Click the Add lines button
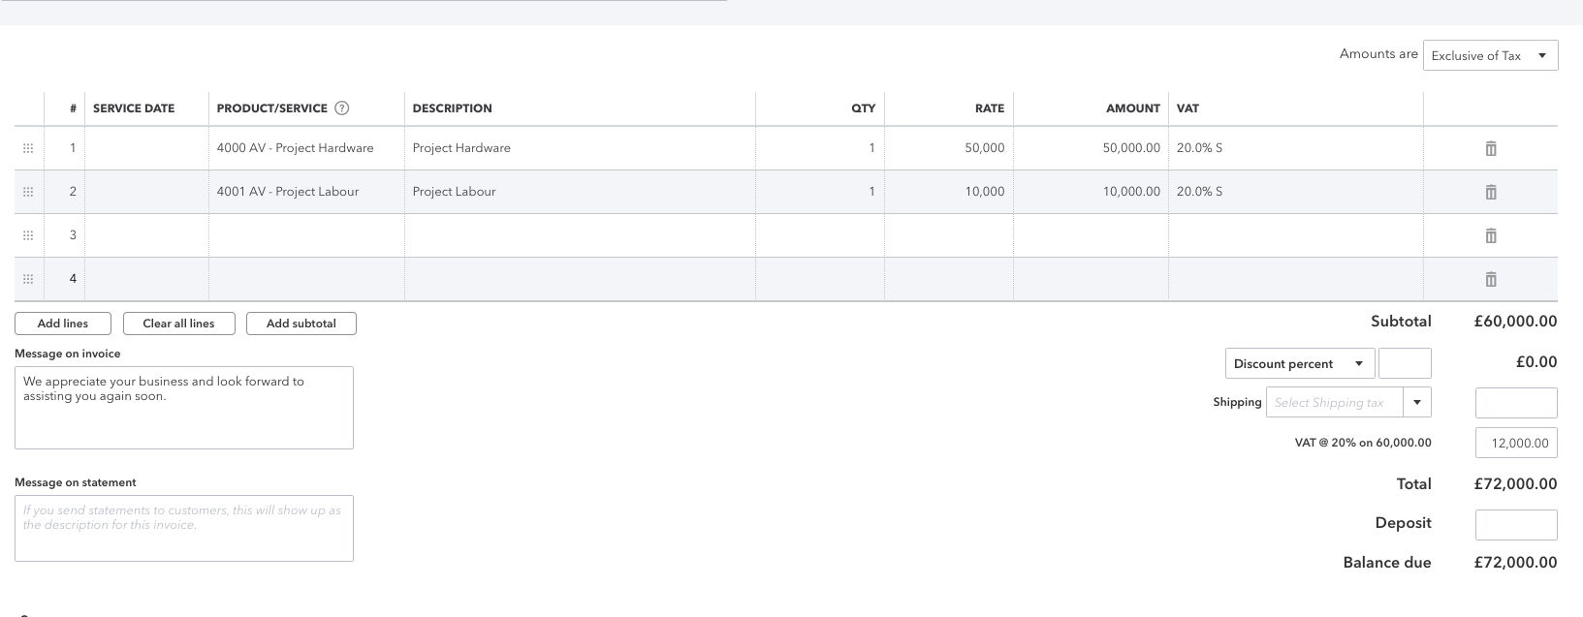This screenshot has width=1583, height=617. (x=62, y=324)
